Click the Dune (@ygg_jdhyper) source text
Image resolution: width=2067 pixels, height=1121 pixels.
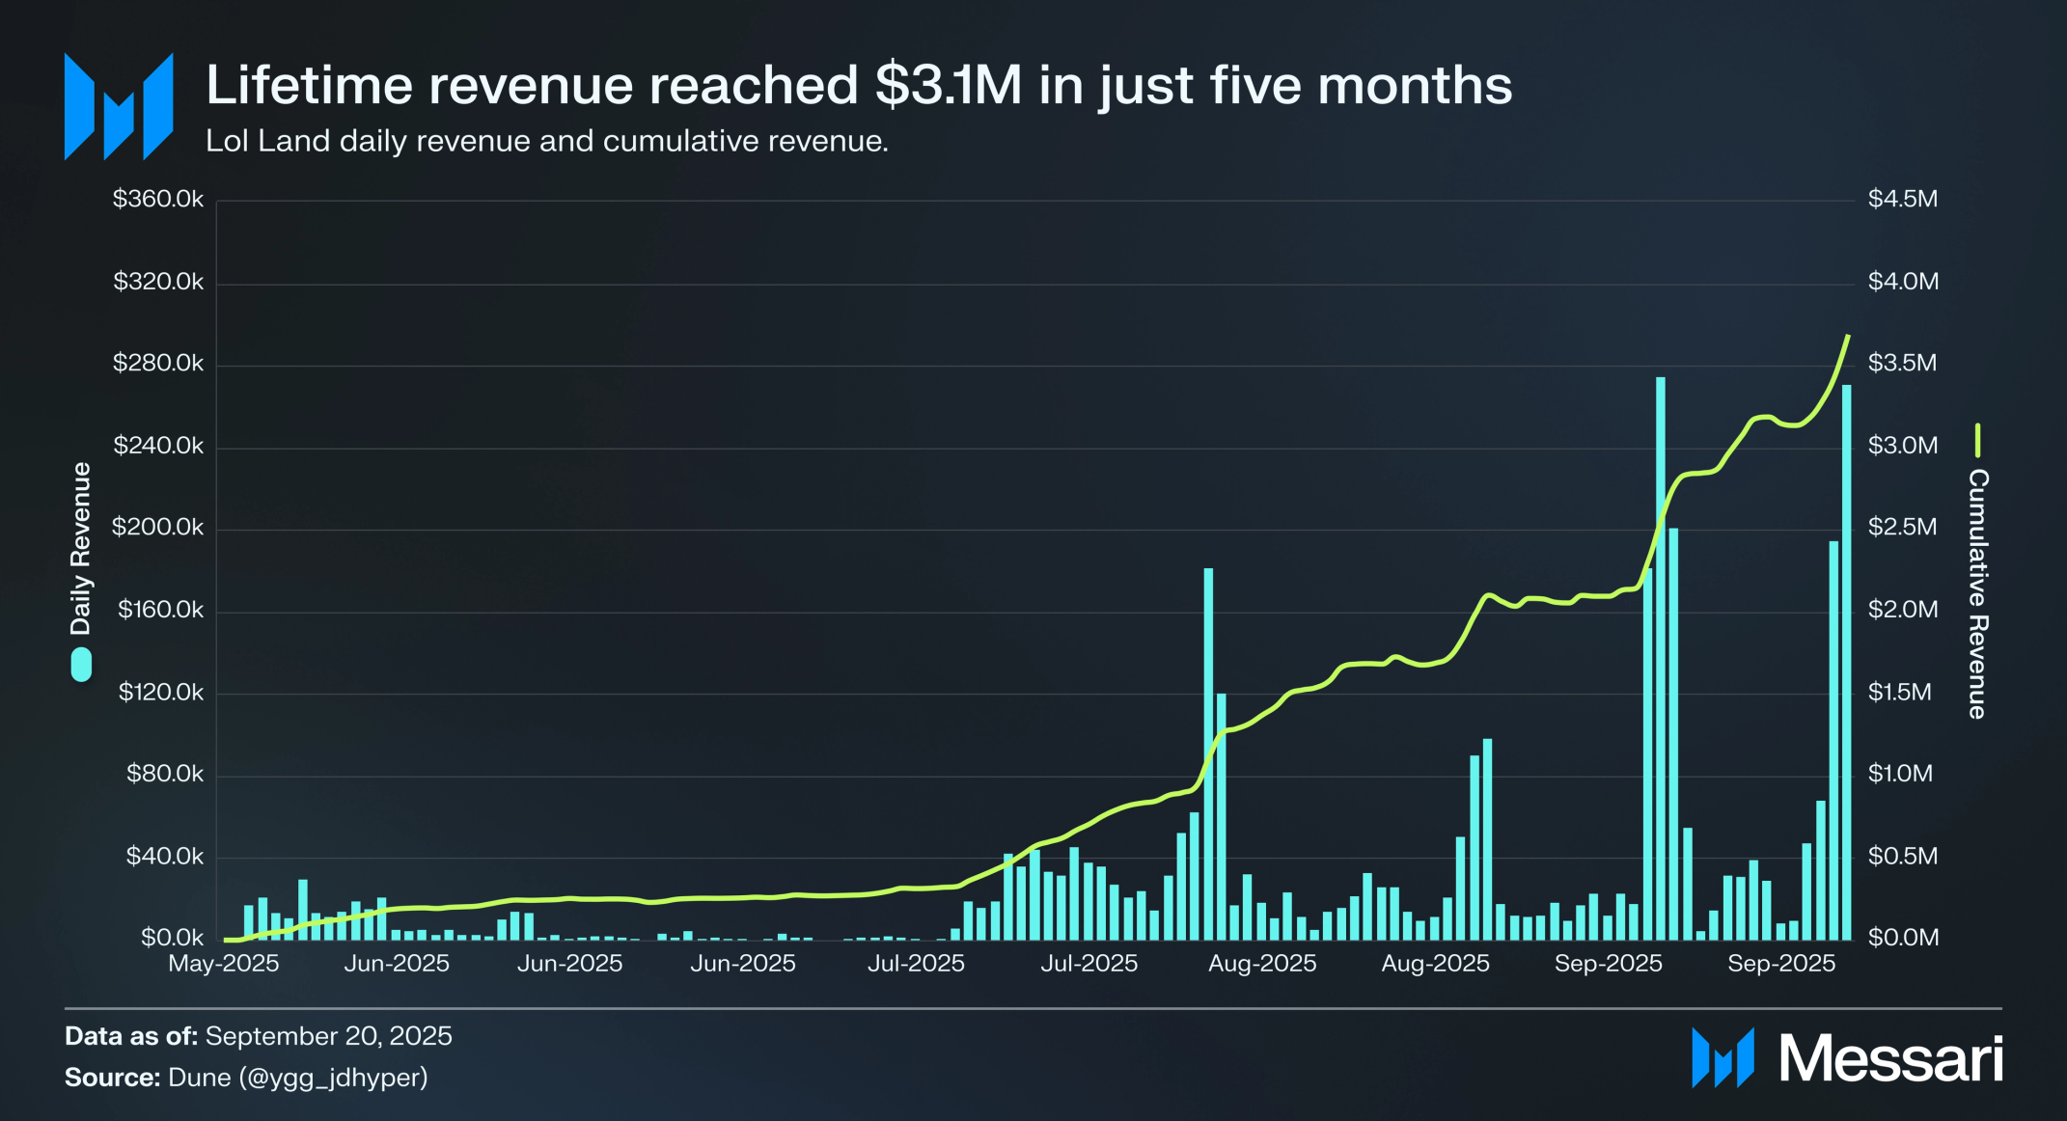pos(297,1077)
